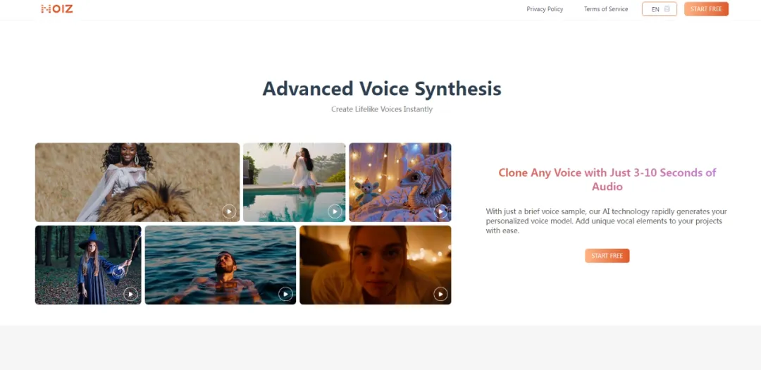Open the Terms of Service link
The width and height of the screenshot is (761, 370).
[606, 9]
